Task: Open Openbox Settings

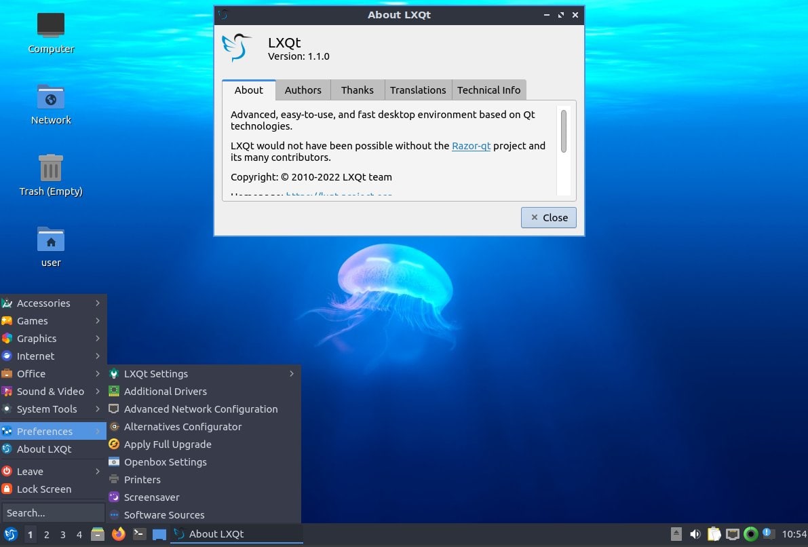Action: [204, 462]
